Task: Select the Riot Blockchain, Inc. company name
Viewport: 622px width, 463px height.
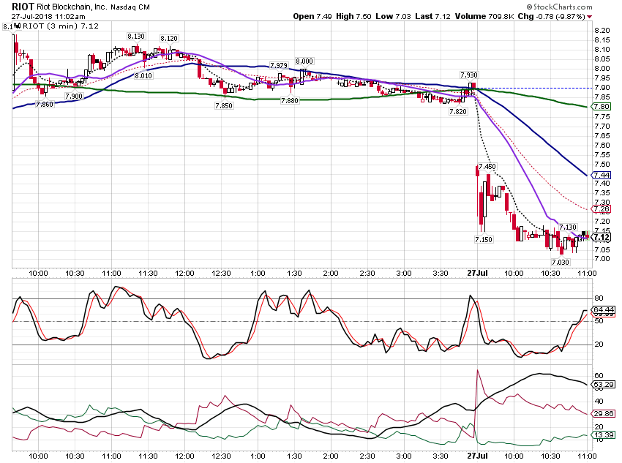Action: pyautogui.click(x=72, y=7)
